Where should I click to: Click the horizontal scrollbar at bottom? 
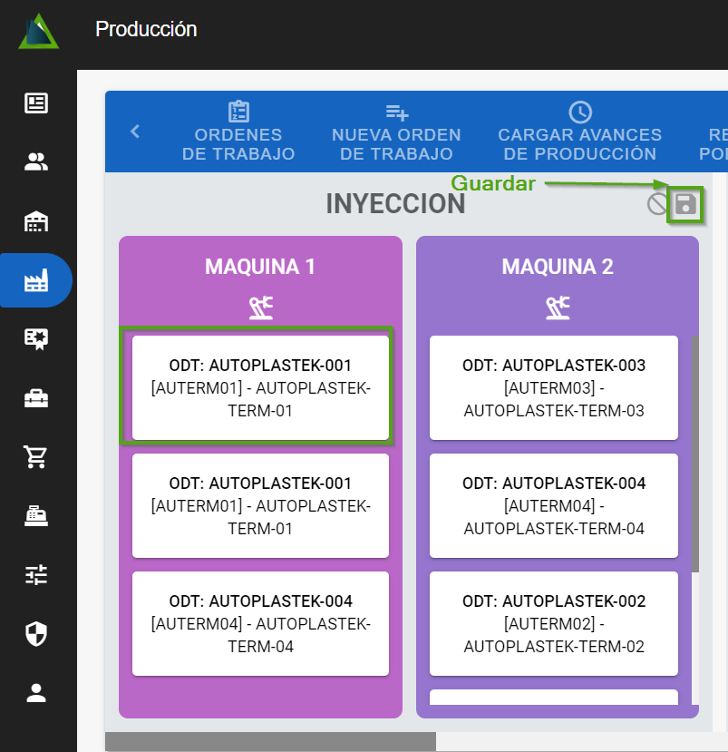click(270, 742)
